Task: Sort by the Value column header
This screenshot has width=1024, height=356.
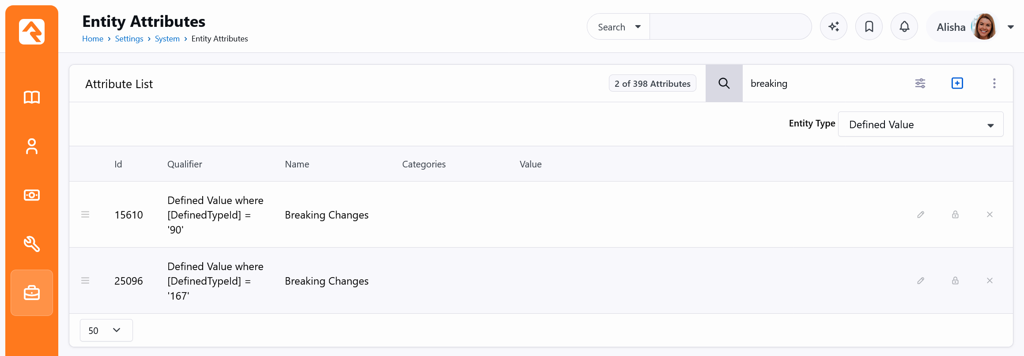Action: click(531, 164)
